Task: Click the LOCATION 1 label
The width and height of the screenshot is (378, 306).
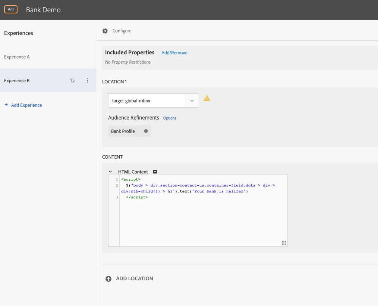Action: 114,82
